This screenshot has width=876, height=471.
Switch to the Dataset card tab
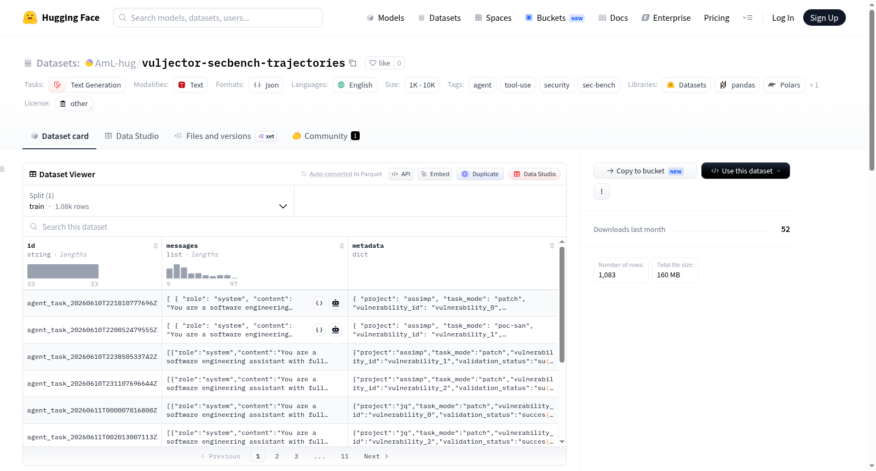(60, 136)
